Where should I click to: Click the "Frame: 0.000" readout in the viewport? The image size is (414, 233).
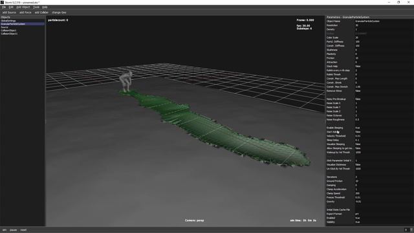(x=305, y=20)
